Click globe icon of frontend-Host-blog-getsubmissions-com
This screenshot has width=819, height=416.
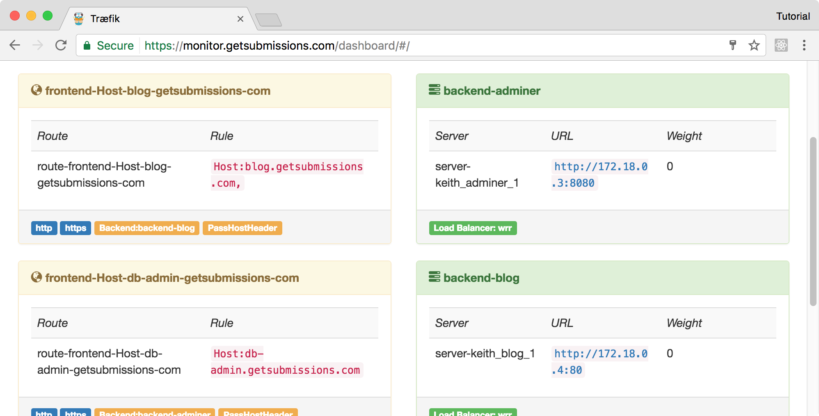(x=37, y=90)
